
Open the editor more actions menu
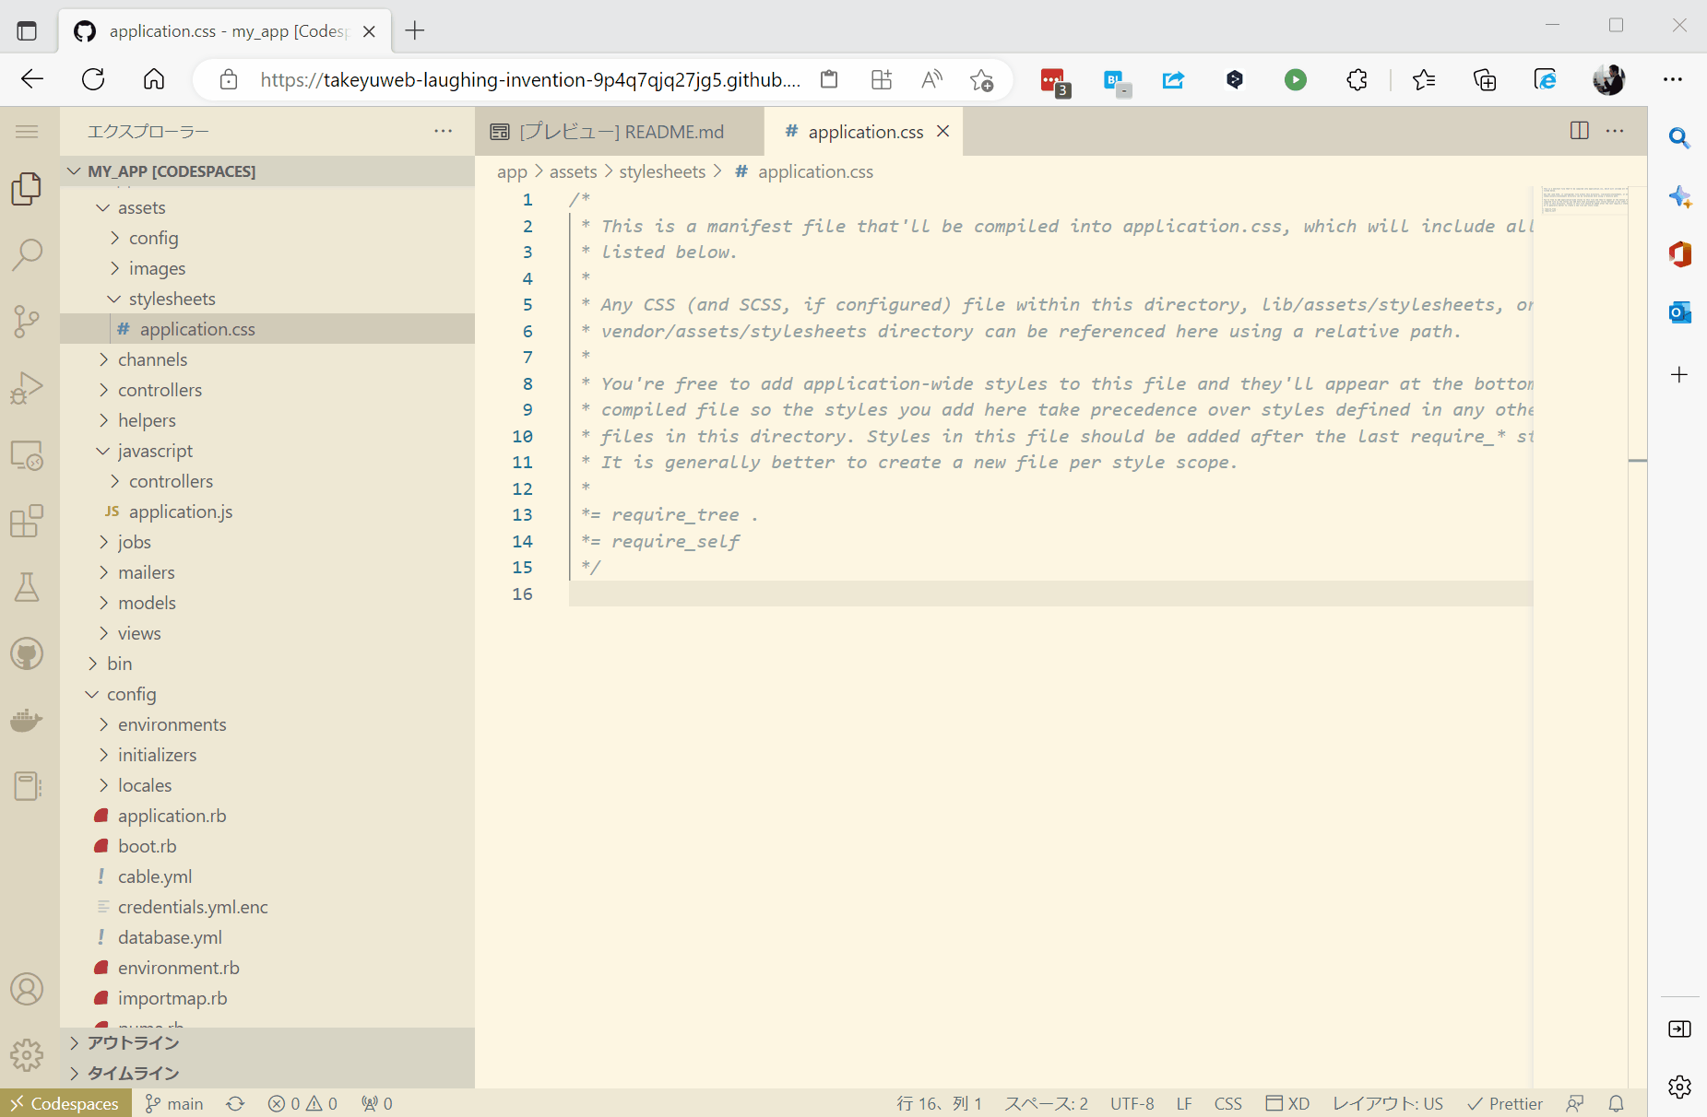(x=1616, y=131)
